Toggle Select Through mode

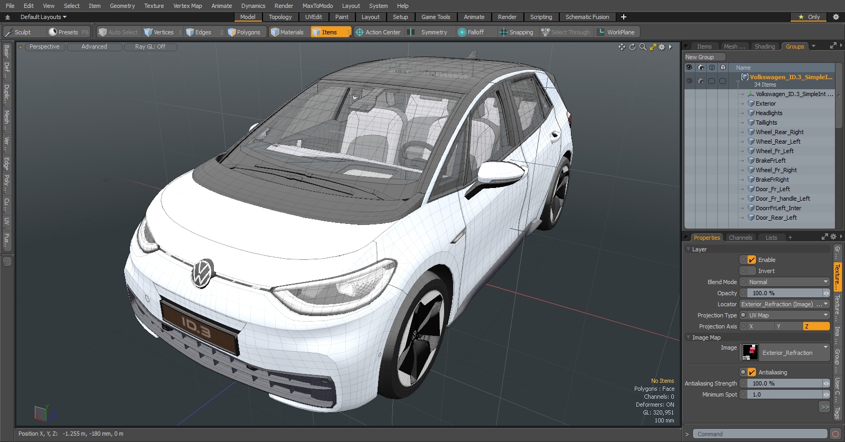(566, 32)
